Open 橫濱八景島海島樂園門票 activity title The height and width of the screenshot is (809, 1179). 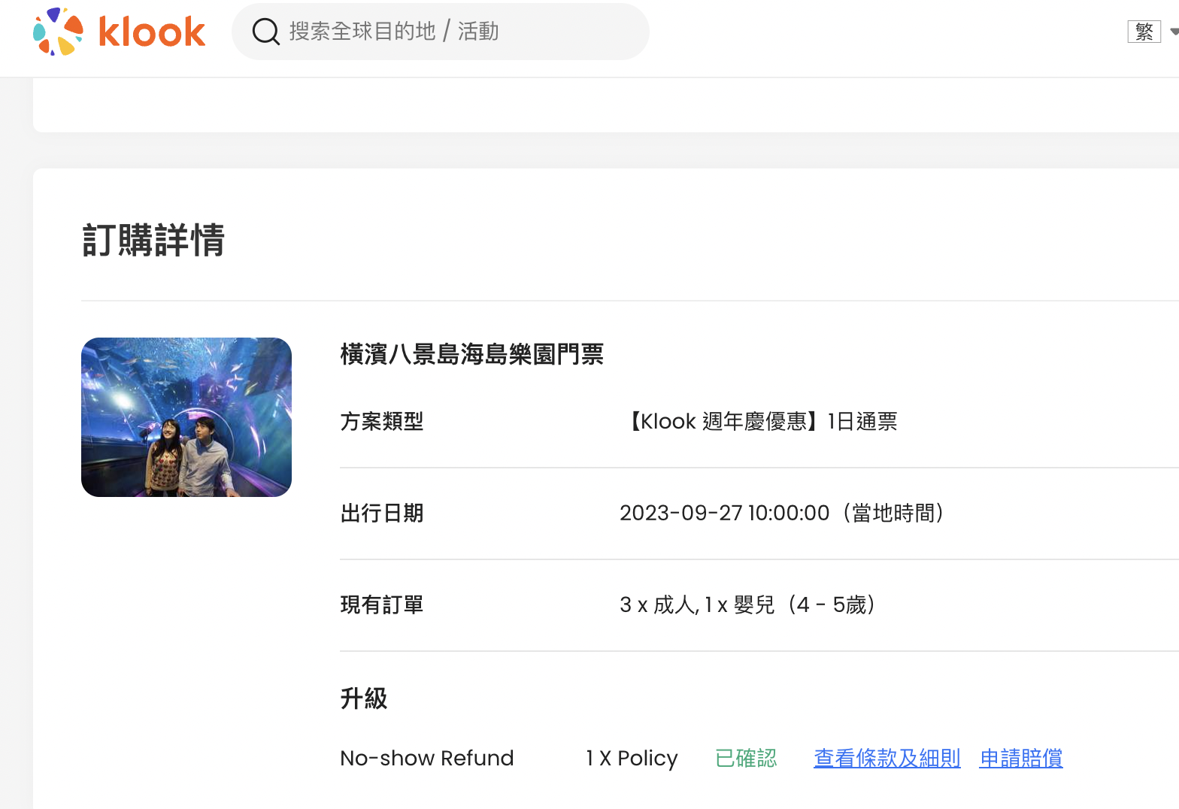click(x=472, y=354)
